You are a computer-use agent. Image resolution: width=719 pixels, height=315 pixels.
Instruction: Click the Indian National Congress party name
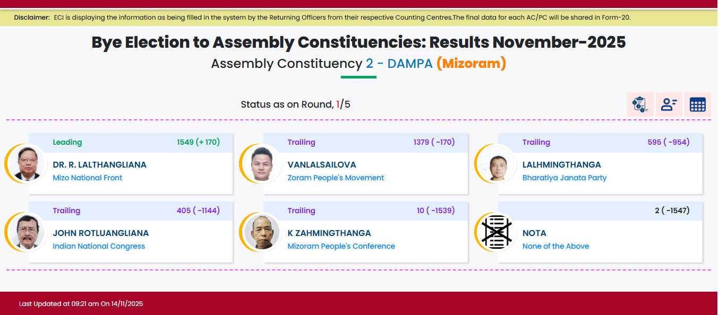[x=99, y=247]
